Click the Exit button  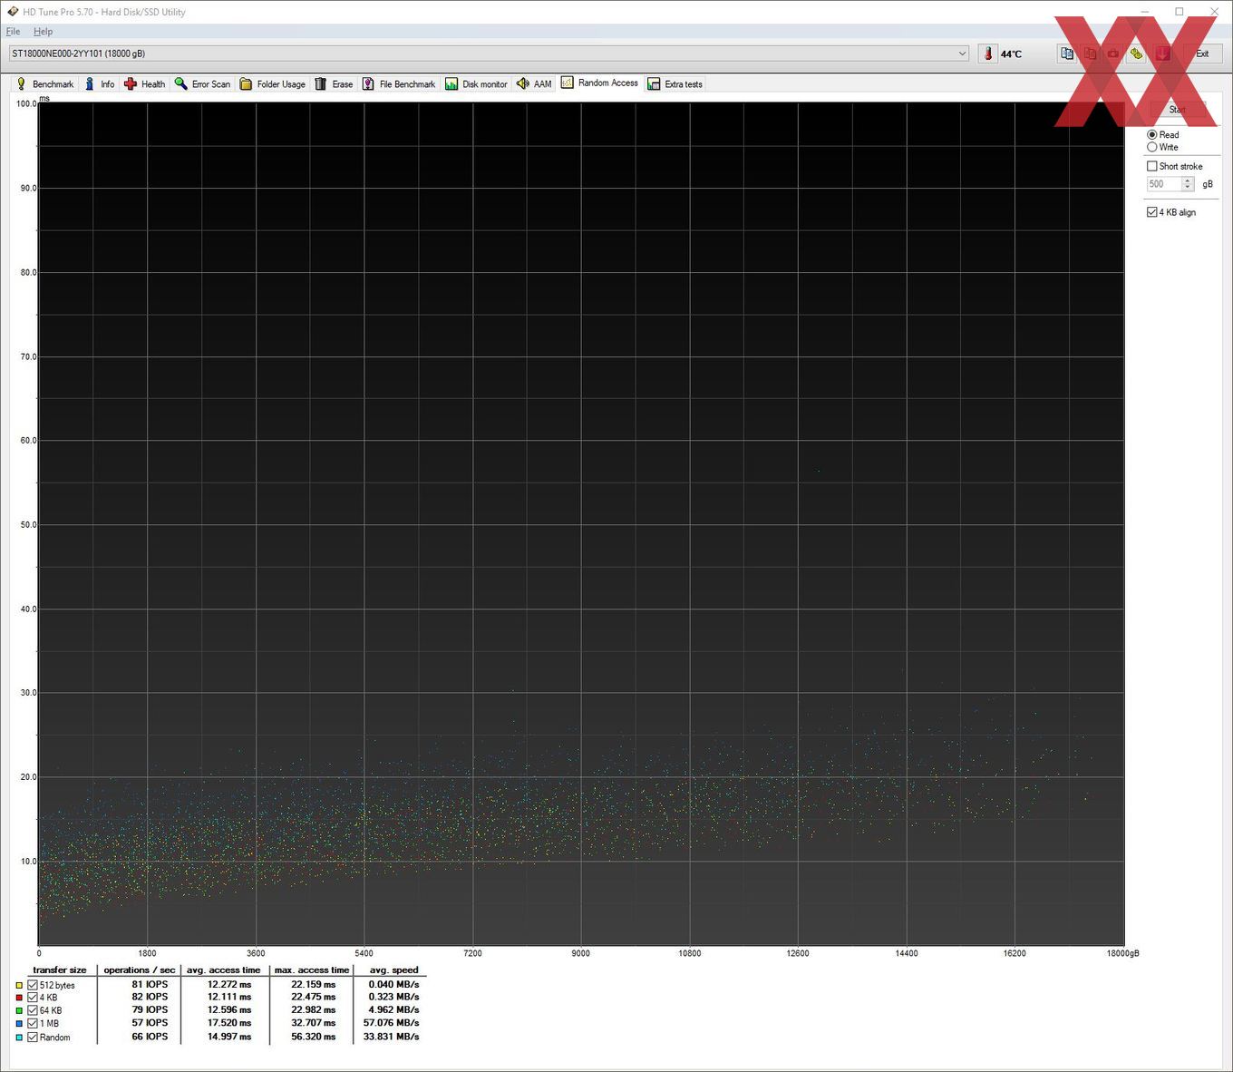click(1202, 54)
